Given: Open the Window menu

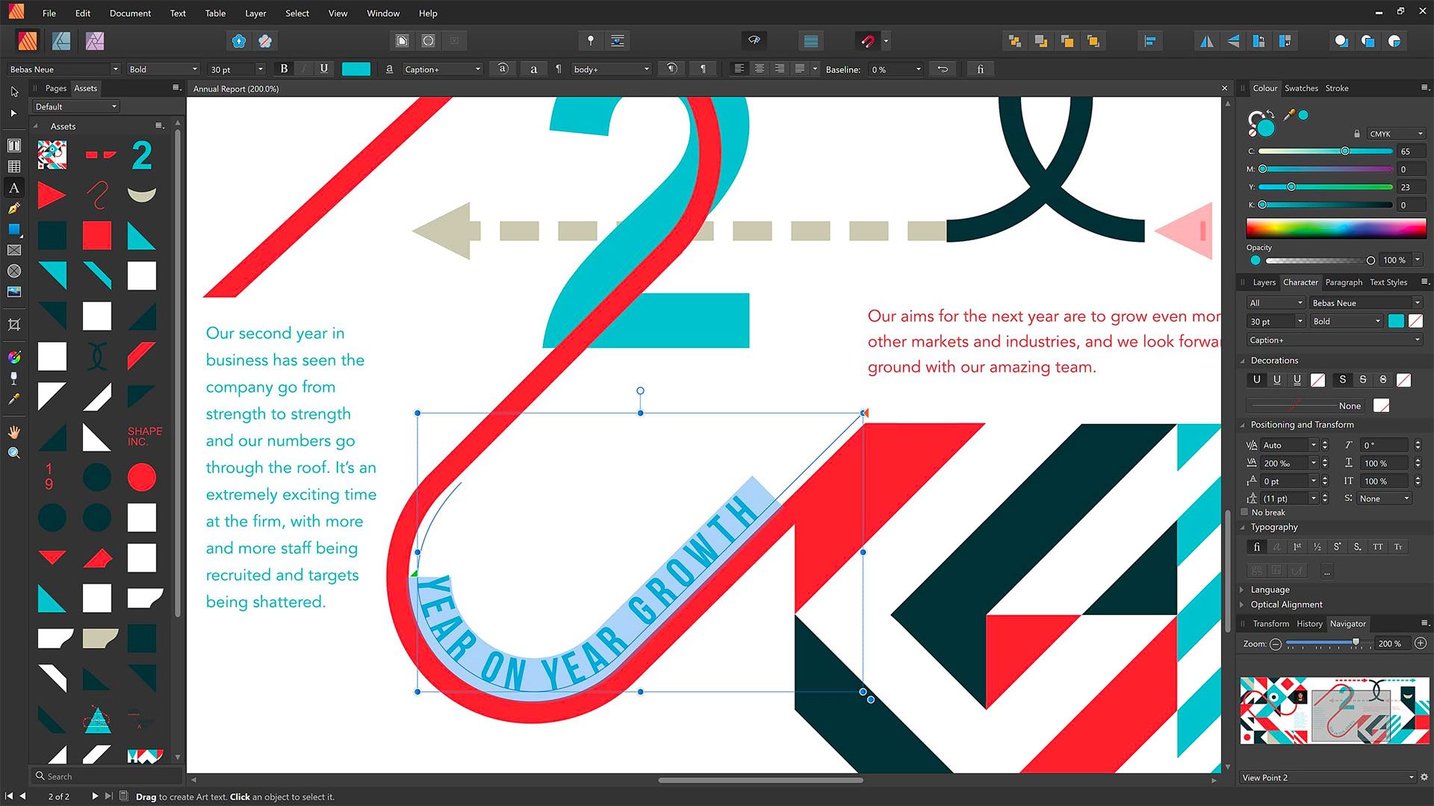Looking at the screenshot, I should 383,13.
